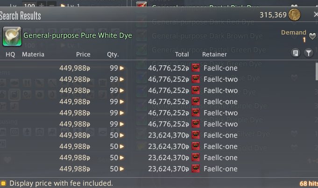Image resolution: width=318 pixels, height=188 pixels.
Task: Click the gold gil coin icon
Action: (x=295, y=15)
